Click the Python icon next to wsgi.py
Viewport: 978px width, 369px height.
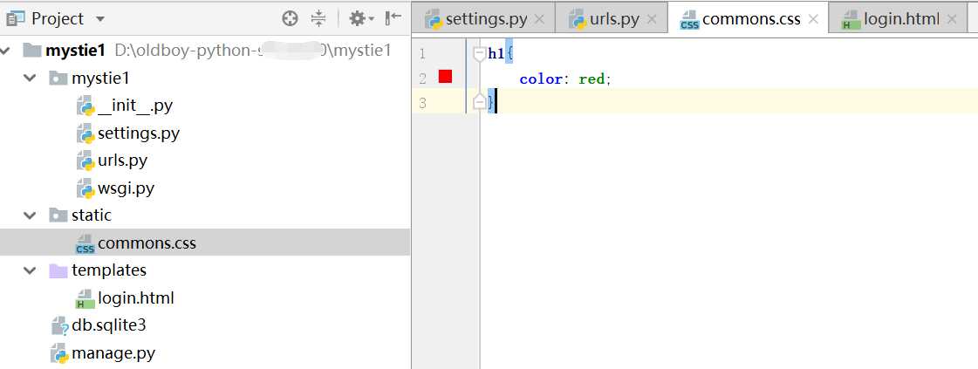85,188
